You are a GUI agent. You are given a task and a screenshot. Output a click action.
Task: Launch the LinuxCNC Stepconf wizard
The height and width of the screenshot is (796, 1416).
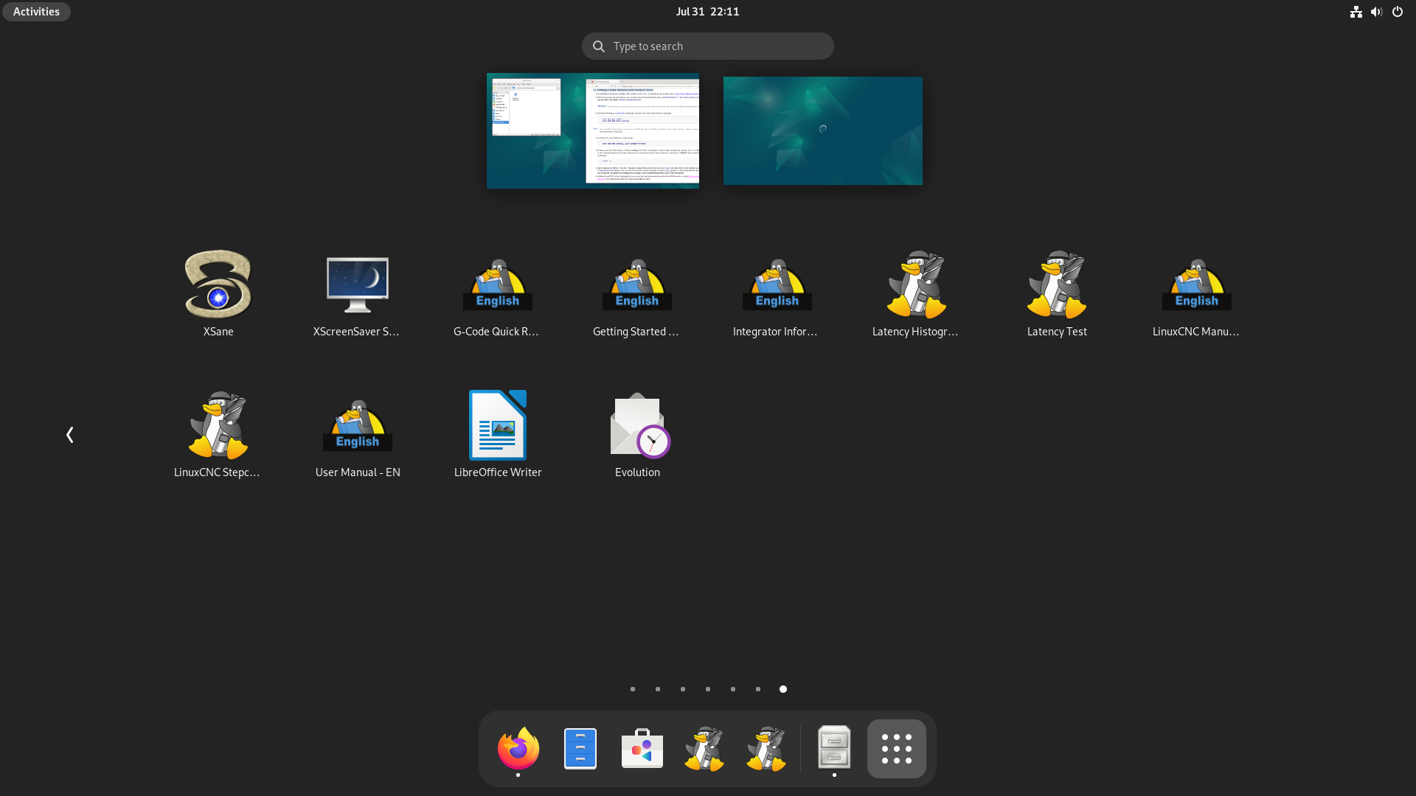tap(218, 435)
